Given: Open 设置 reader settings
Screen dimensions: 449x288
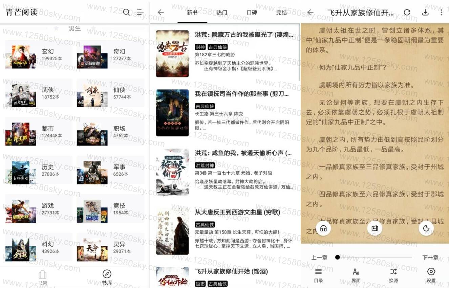Looking at the screenshot, I should coord(431,275).
